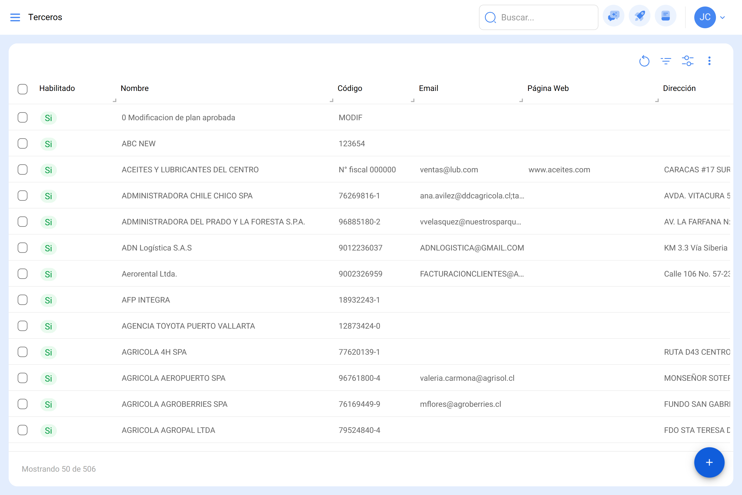Click the Si badge for AGRICOLA AEROPUERTO SPA
This screenshot has width=742, height=495.
point(48,378)
